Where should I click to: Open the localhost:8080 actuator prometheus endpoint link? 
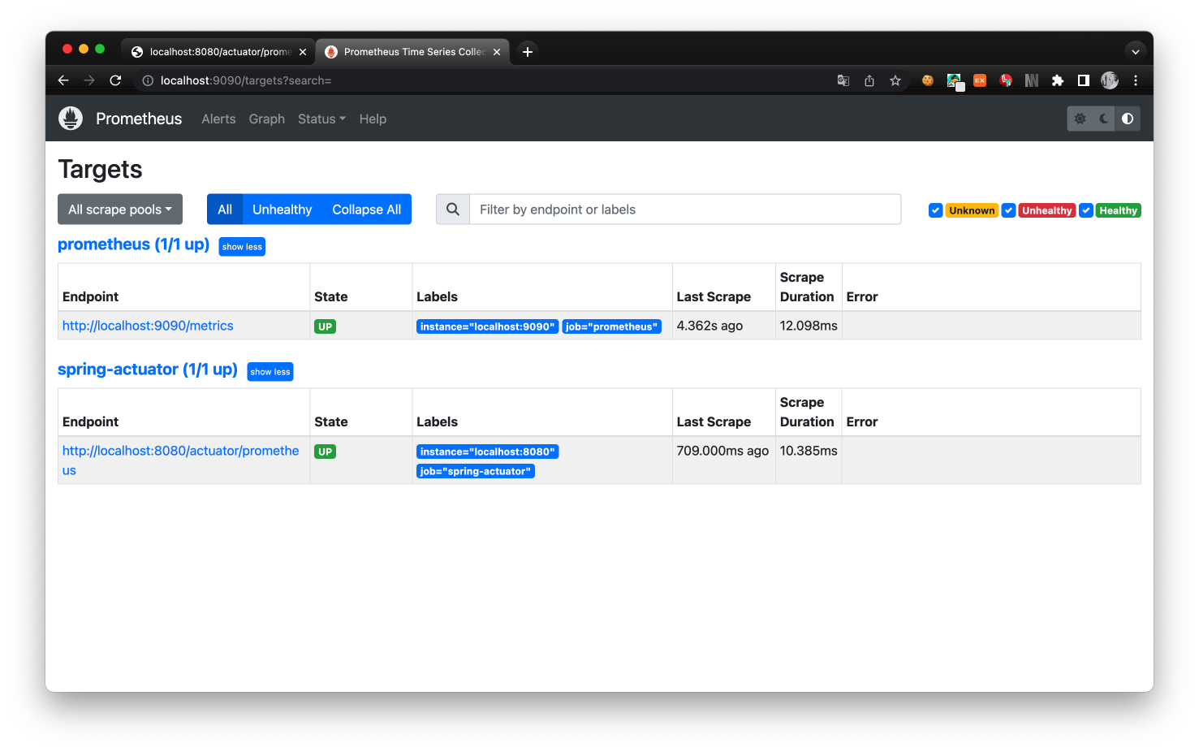[x=181, y=460]
